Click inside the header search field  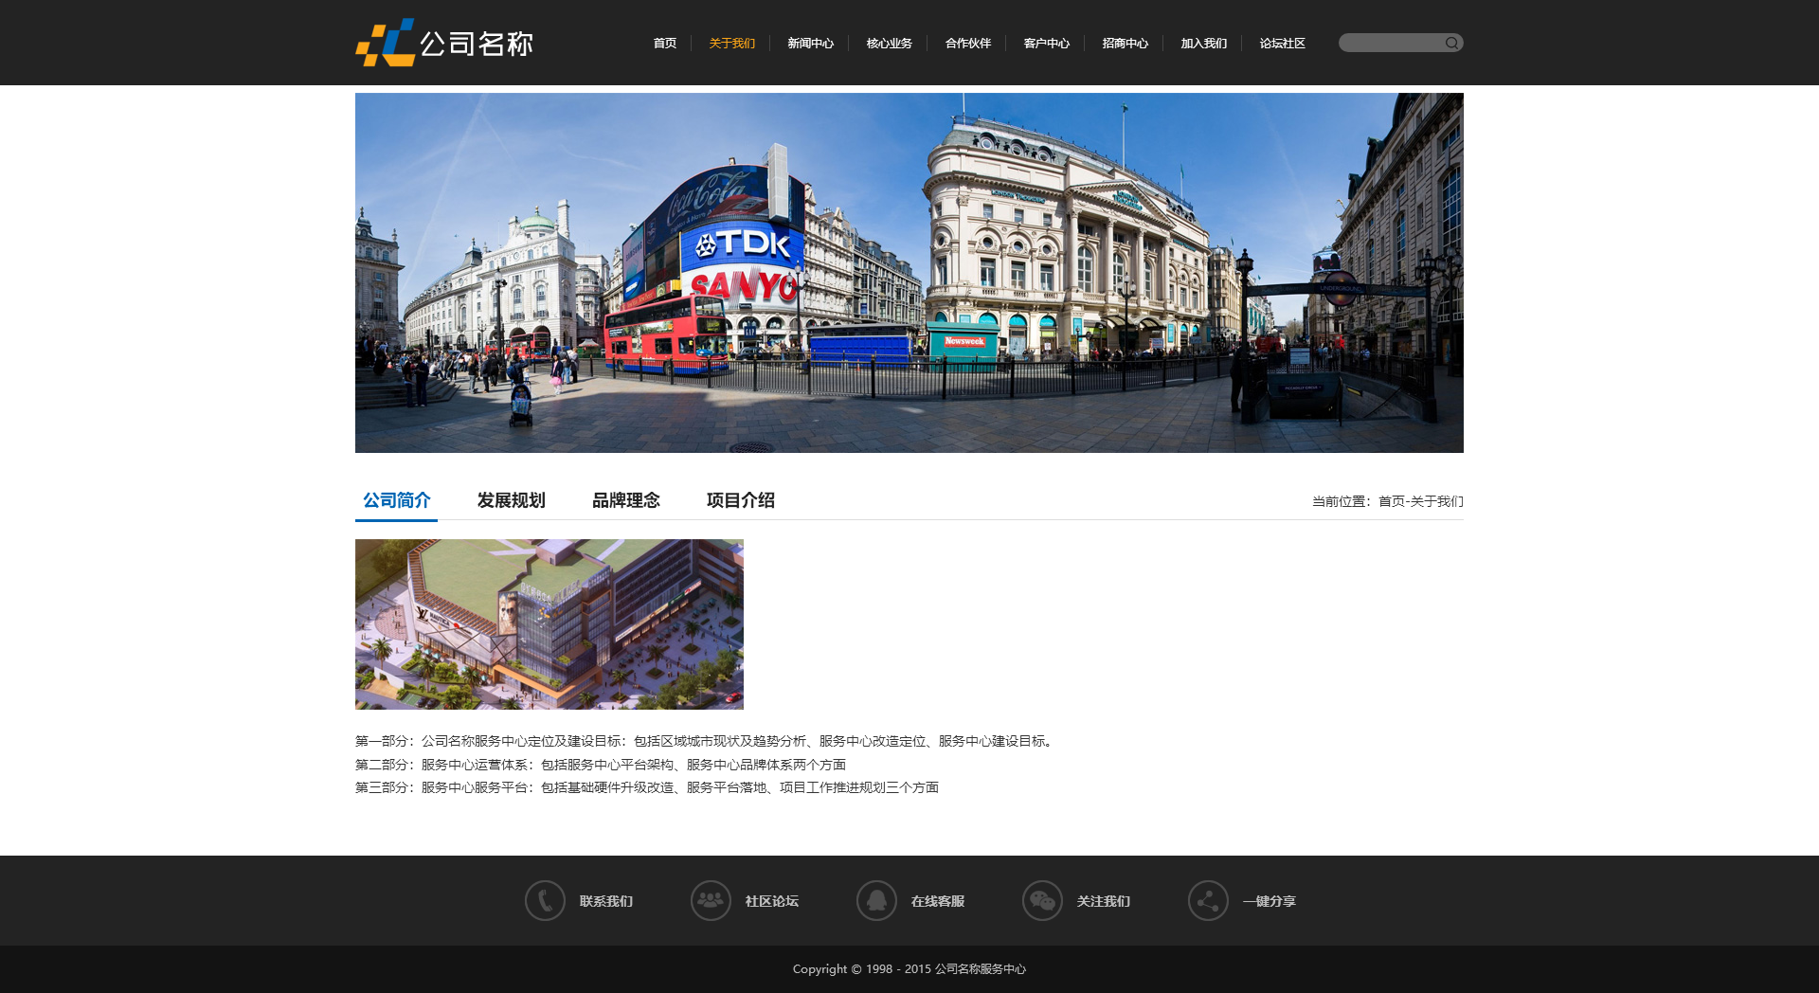click(x=1390, y=44)
